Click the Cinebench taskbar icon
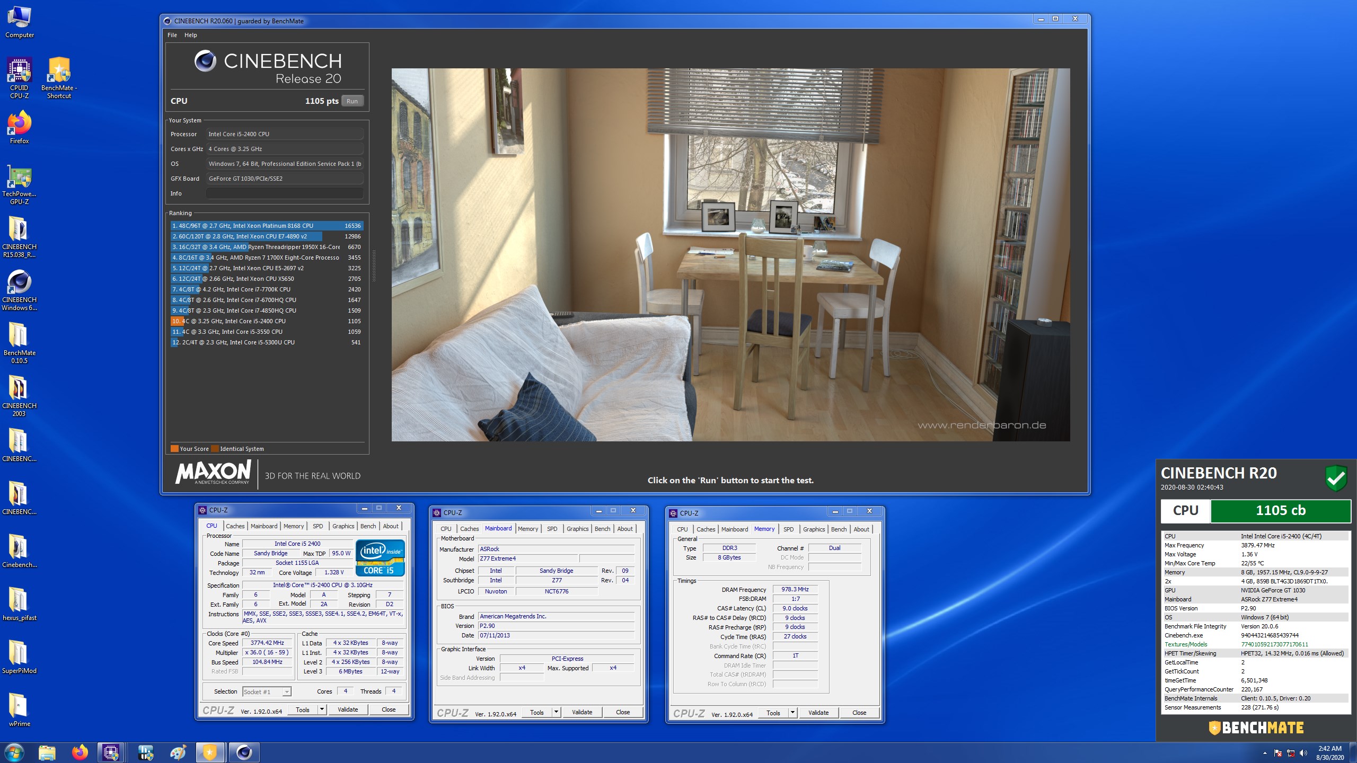This screenshot has width=1357, height=763. click(x=244, y=752)
